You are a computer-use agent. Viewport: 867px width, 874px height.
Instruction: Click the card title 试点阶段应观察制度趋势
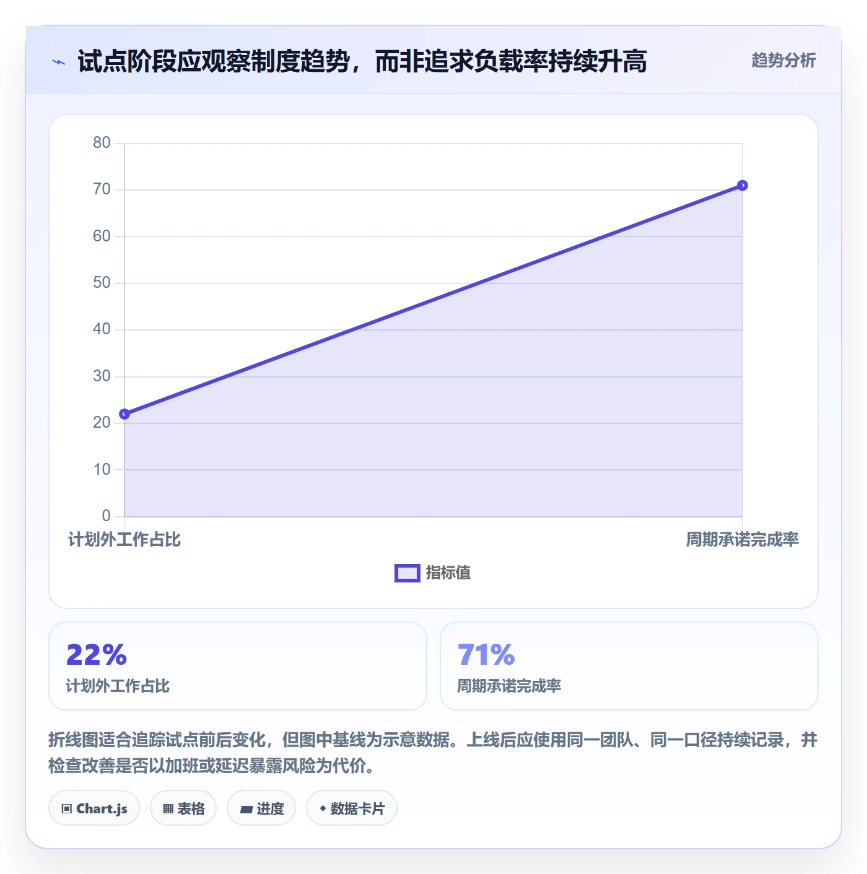362,61
